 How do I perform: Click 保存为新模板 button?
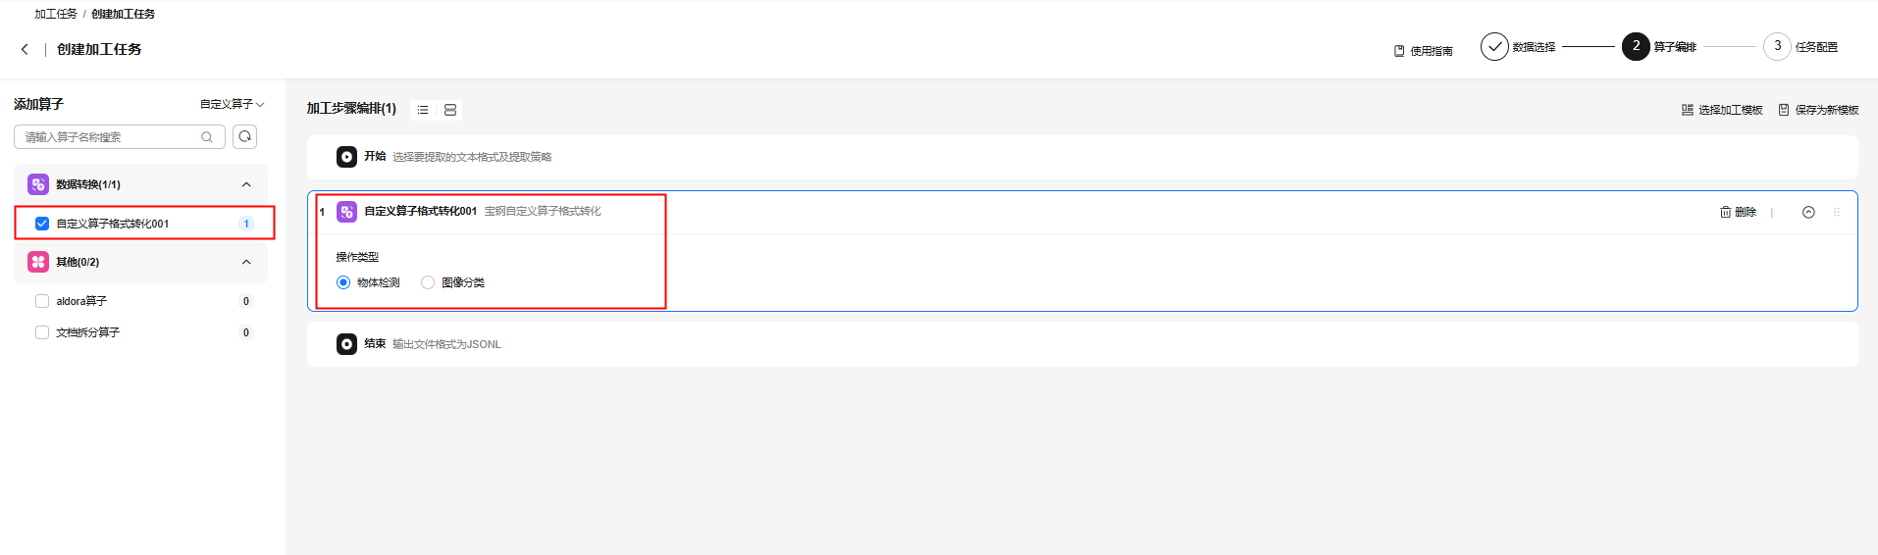tap(1818, 110)
